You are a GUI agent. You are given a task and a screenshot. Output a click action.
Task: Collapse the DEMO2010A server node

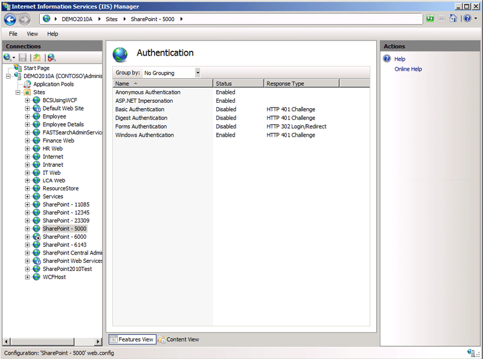click(x=8, y=76)
